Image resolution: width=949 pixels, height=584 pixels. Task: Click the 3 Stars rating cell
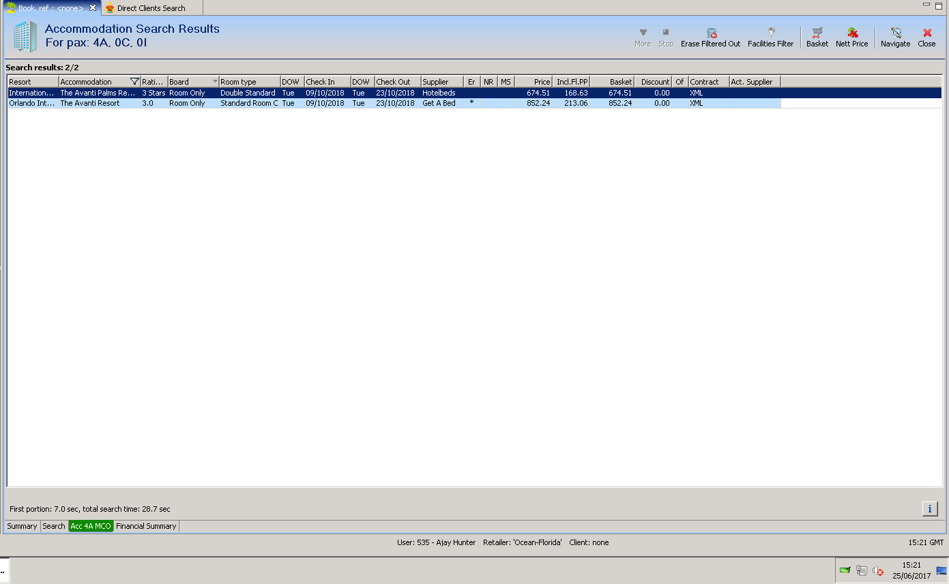154,93
